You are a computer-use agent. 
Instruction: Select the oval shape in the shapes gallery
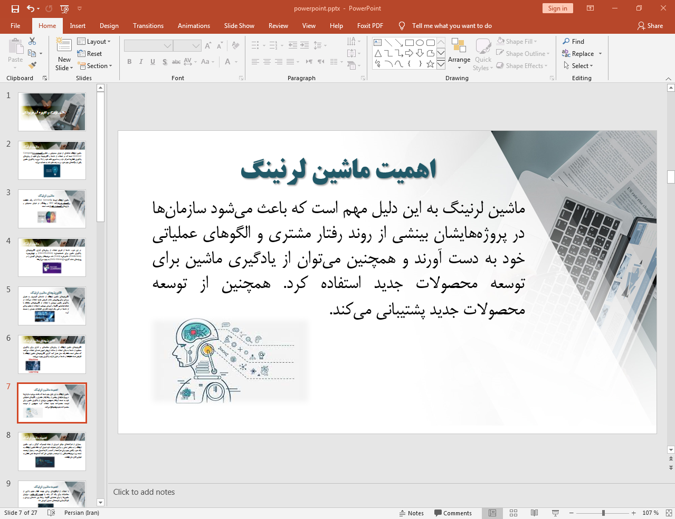pyautogui.click(x=420, y=43)
